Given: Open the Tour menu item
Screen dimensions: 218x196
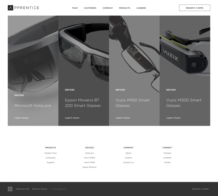Looking at the screenshot, I should 75,8.
